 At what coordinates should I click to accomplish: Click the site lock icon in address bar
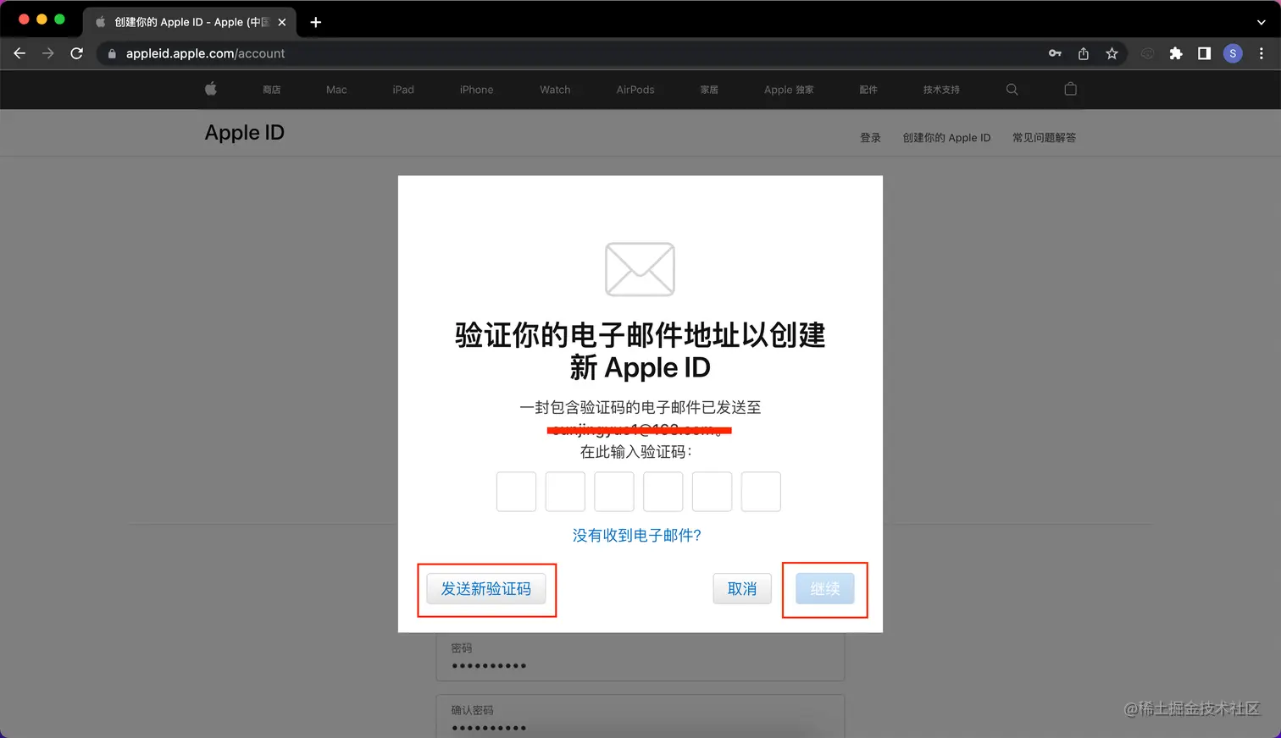(x=112, y=53)
